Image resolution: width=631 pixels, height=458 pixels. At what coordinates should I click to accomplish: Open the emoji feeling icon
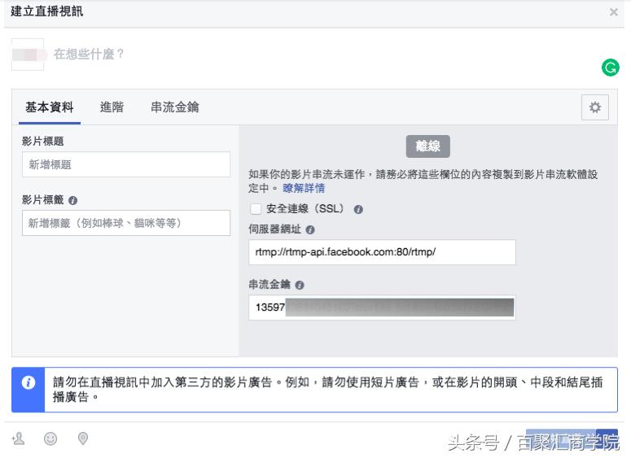point(50,438)
